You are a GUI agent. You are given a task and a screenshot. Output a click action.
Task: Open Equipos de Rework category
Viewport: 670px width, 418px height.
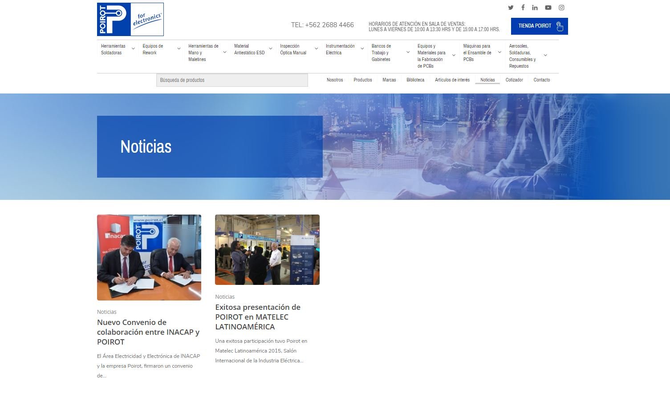(153, 49)
